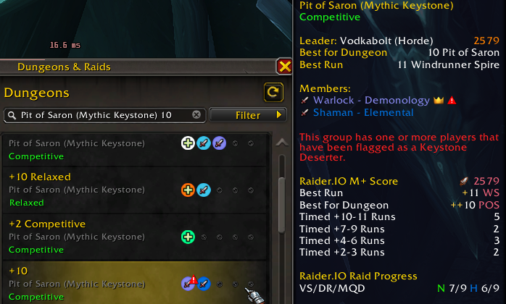Click the group list scrollbar thumb
This screenshot has height=304, width=506.
click(282, 205)
